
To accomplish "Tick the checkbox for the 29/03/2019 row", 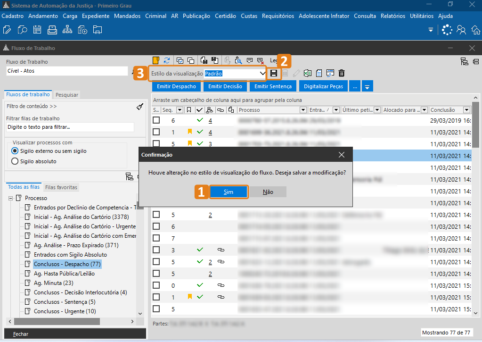I will (x=156, y=120).
